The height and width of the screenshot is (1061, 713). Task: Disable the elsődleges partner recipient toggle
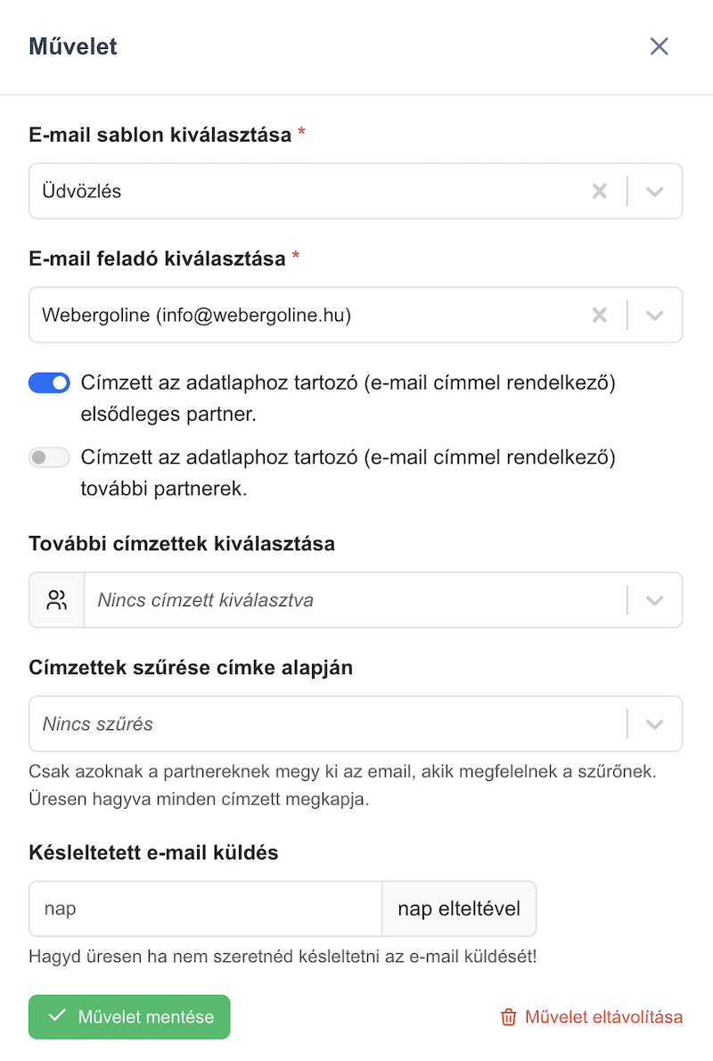pos(49,383)
